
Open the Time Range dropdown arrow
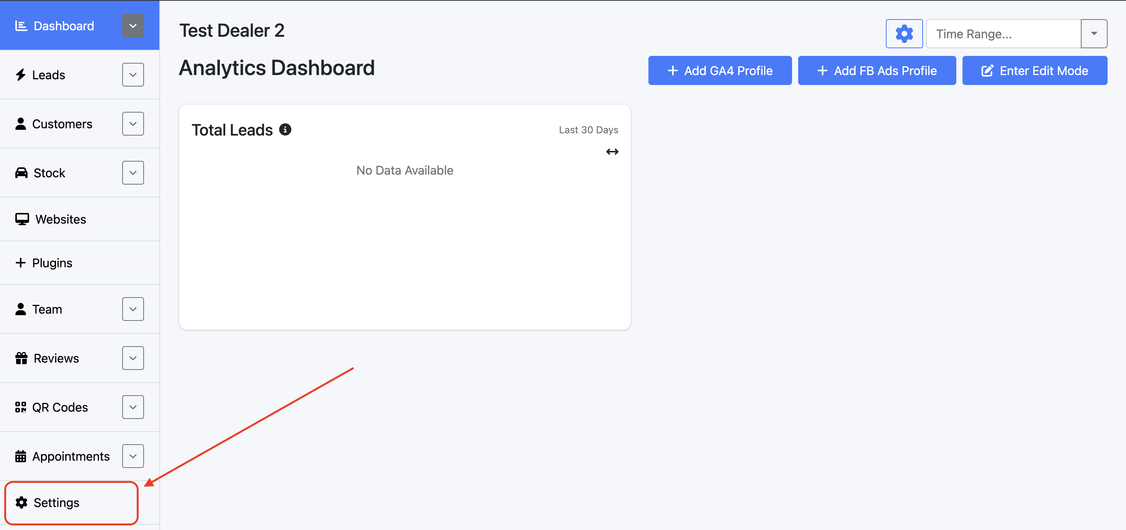(x=1094, y=34)
